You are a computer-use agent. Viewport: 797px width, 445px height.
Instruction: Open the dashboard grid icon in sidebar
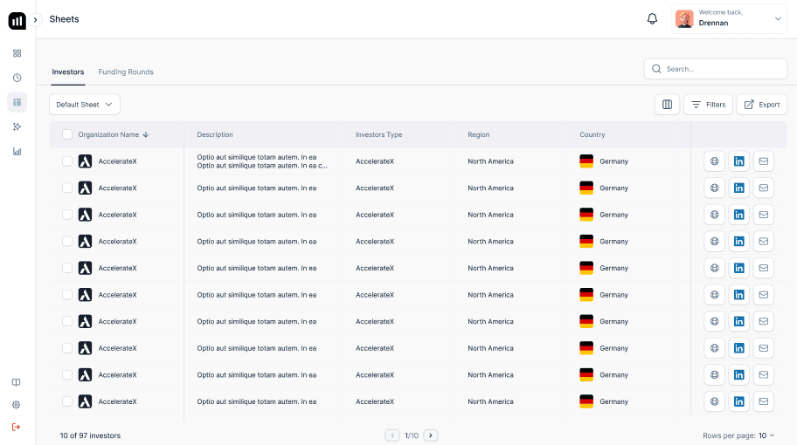[x=17, y=53]
